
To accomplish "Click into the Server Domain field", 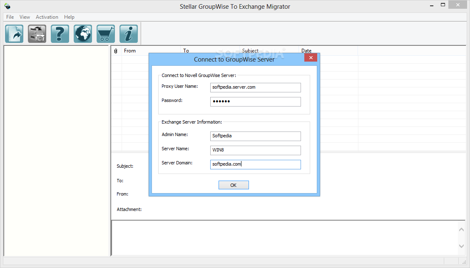I will (255, 164).
